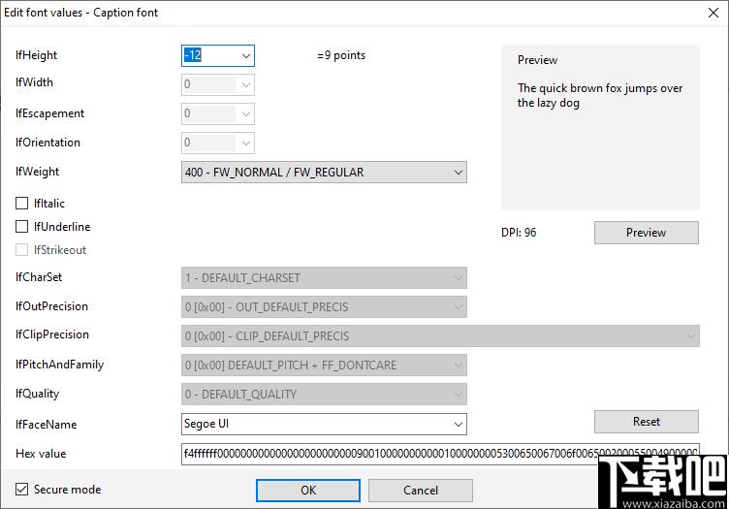This screenshot has width=729, height=509.
Task: Tick the lfStrikeout checkbox
Action: (22, 249)
